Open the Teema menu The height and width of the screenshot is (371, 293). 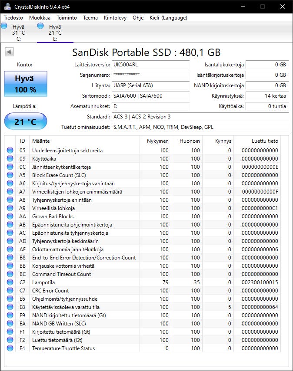90,18
